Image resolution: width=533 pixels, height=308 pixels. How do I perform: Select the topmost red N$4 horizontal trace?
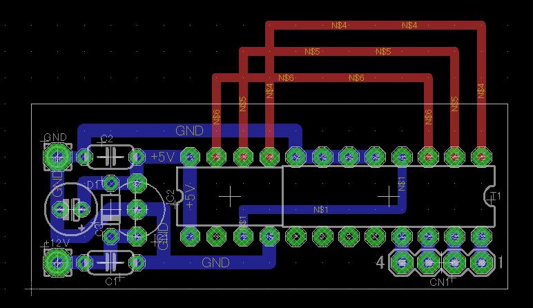(x=373, y=26)
